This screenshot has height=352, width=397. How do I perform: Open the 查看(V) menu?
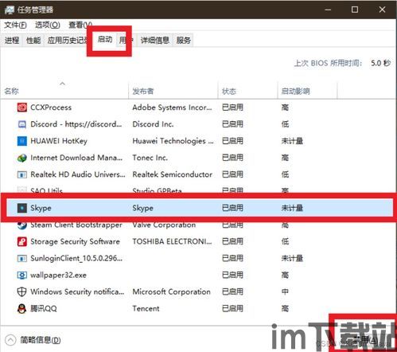click(80, 25)
